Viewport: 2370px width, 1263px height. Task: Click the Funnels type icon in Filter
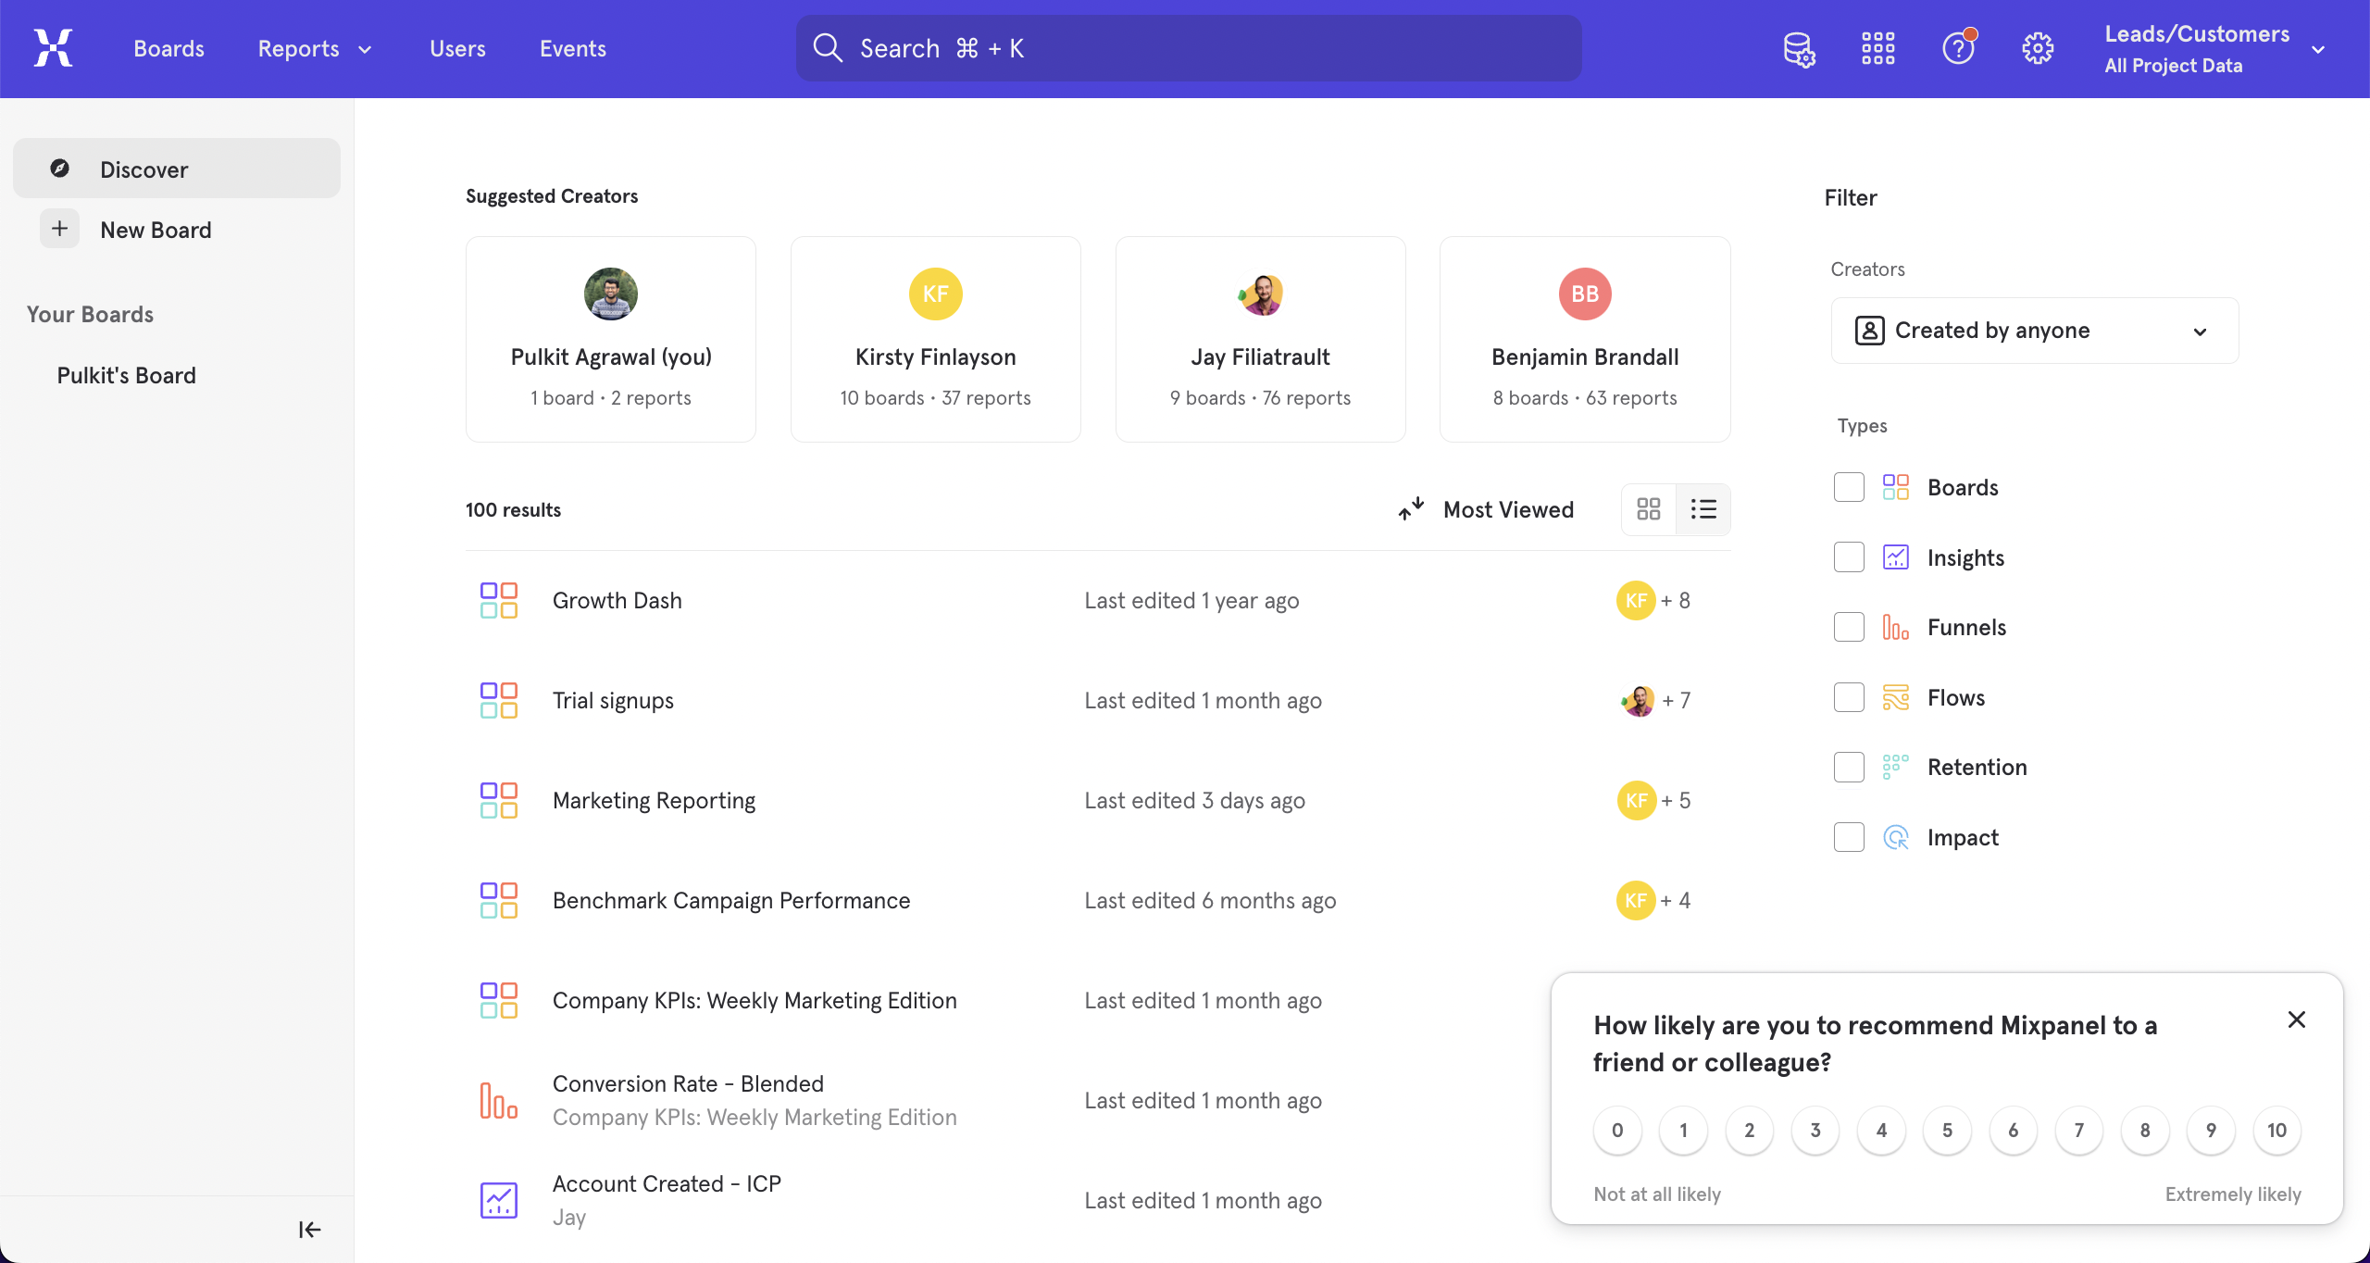click(x=1896, y=627)
